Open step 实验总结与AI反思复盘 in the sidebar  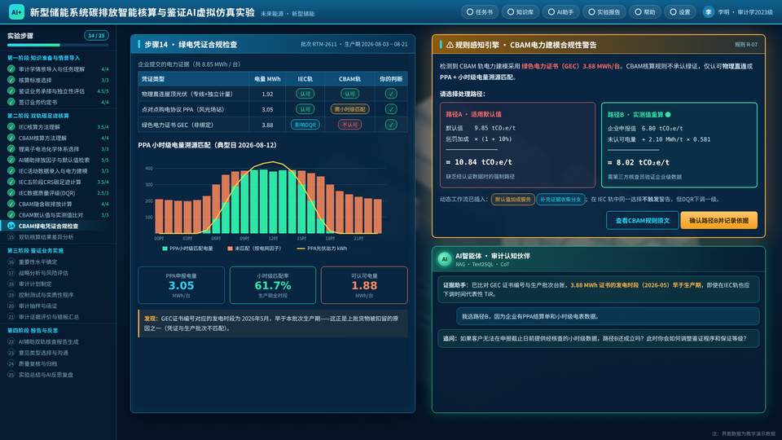coord(58,375)
